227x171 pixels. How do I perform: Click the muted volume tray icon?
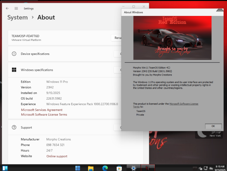pyautogui.click(x=200, y=169)
